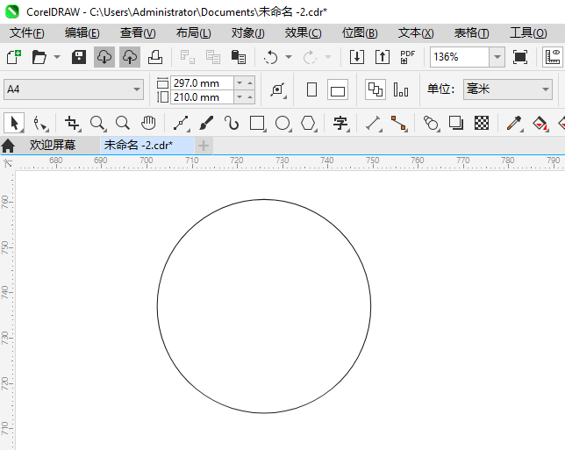Image resolution: width=565 pixels, height=450 pixels.
Task: Select Landscape page orientation
Action: coord(338,89)
